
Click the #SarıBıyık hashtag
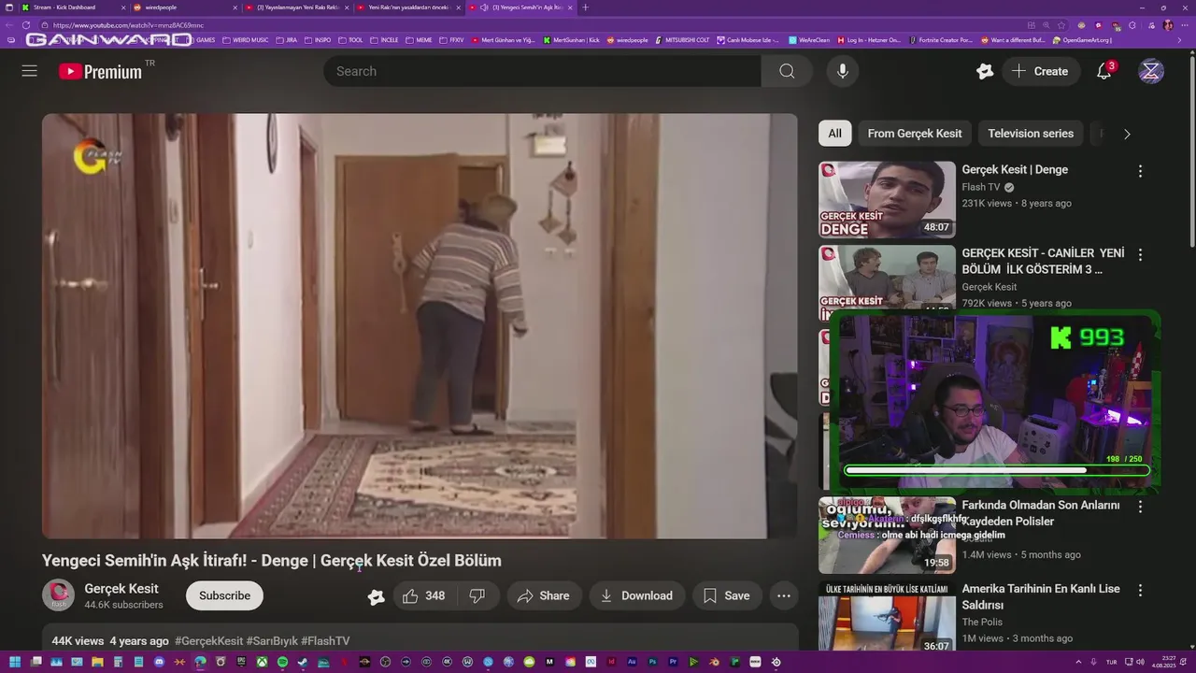pyautogui.click(x=272, y=641)
